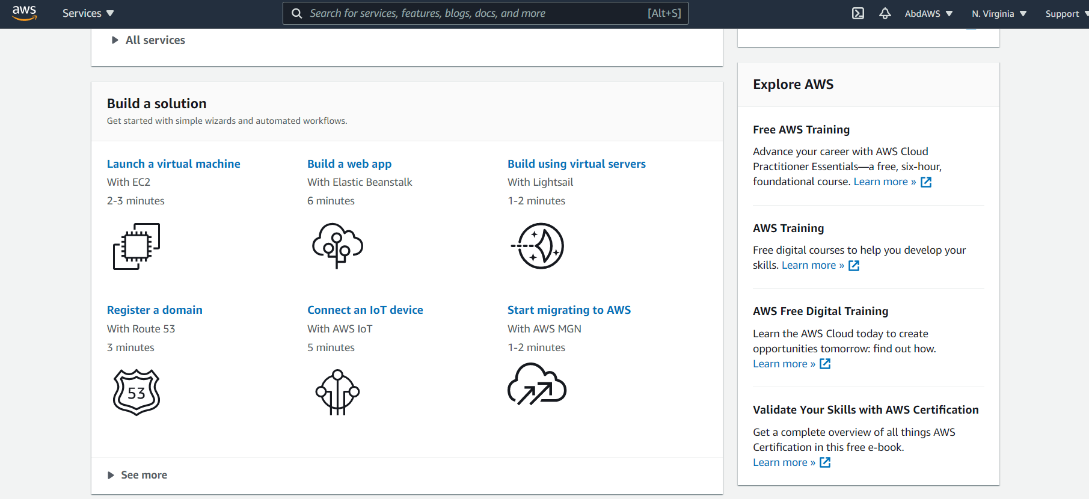Click the AWS logo home icon
The width and height of the screenshot is (1089, 499).
coord(25,13)
